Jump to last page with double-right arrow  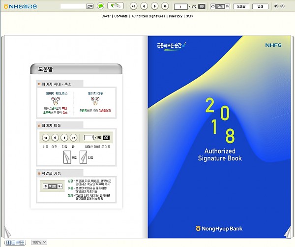(x=165, y=6)
